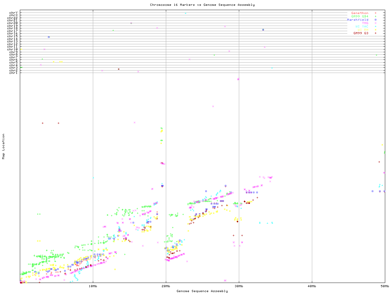Click the chr10 label on the y-axis
This screenshot has width=391, height=293.
click(13, 49)
